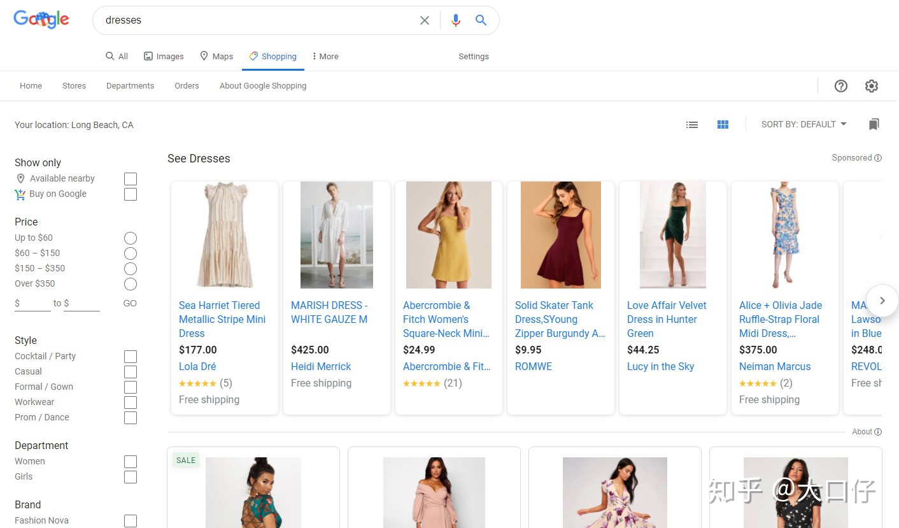
Task: Open Google Shopping help icon
Action: (841, 86)
